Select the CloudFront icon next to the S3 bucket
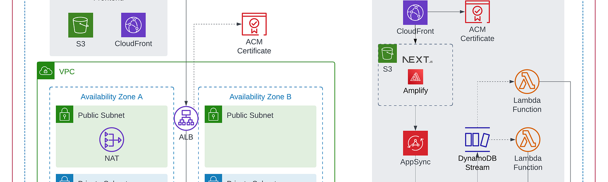Screen dimensions: 608x182 133,25
